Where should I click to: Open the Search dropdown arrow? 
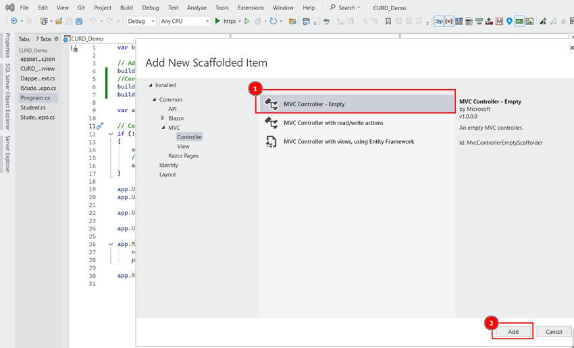[x=359, y=7]
